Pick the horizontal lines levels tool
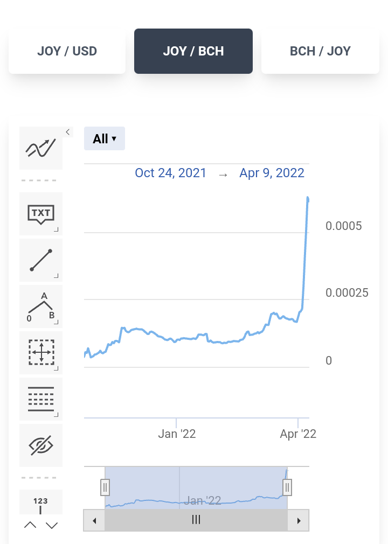The width and height of the screenshot is (388, 544). tap(41, 399)
